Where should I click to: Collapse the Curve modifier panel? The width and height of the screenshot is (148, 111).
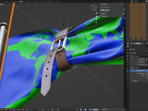tap(131, 56)
